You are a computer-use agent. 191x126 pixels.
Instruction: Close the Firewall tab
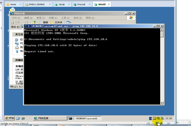pyautogui.click(x=90, y=4)
